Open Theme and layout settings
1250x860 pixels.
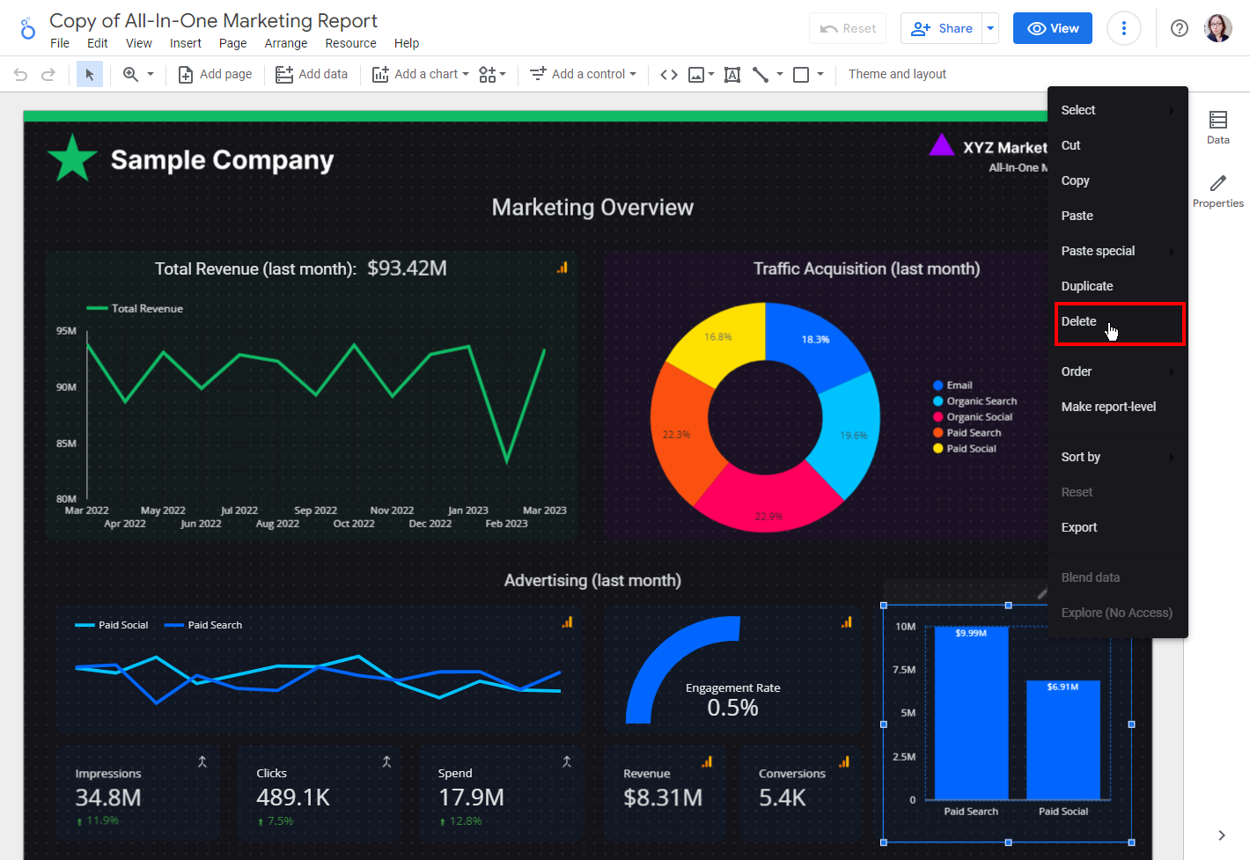click(897, 75)
